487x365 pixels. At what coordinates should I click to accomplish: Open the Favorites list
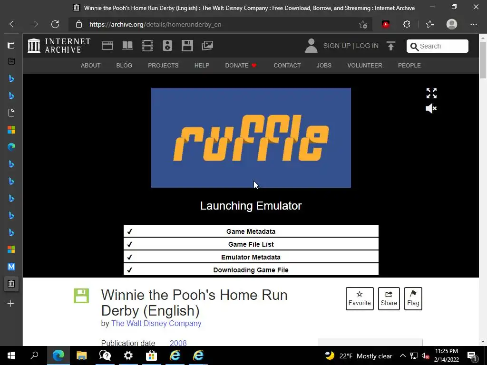[x=430, y=24]
